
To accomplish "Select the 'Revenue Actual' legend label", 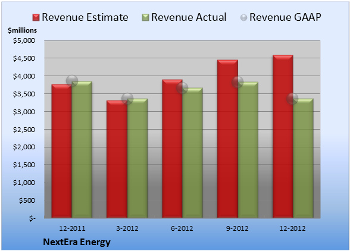I will tap(189, 17).
